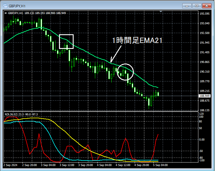Viewport: 215px width, 171px height.
Task: Click the current price label 188.949
Action: point(204,96)
